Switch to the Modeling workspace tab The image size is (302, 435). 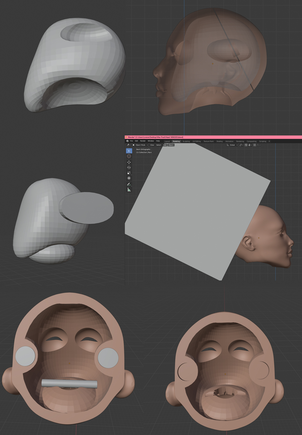pos(176,141)
